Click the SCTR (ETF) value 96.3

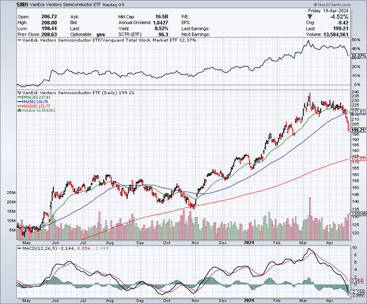coord(163,34)
